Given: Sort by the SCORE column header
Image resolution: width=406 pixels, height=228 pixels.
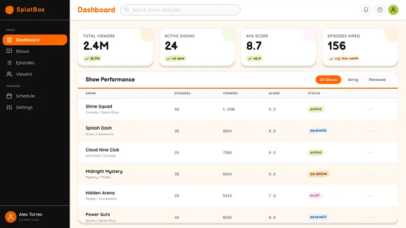Looking at the screenshot, I should tap(274, 93).
